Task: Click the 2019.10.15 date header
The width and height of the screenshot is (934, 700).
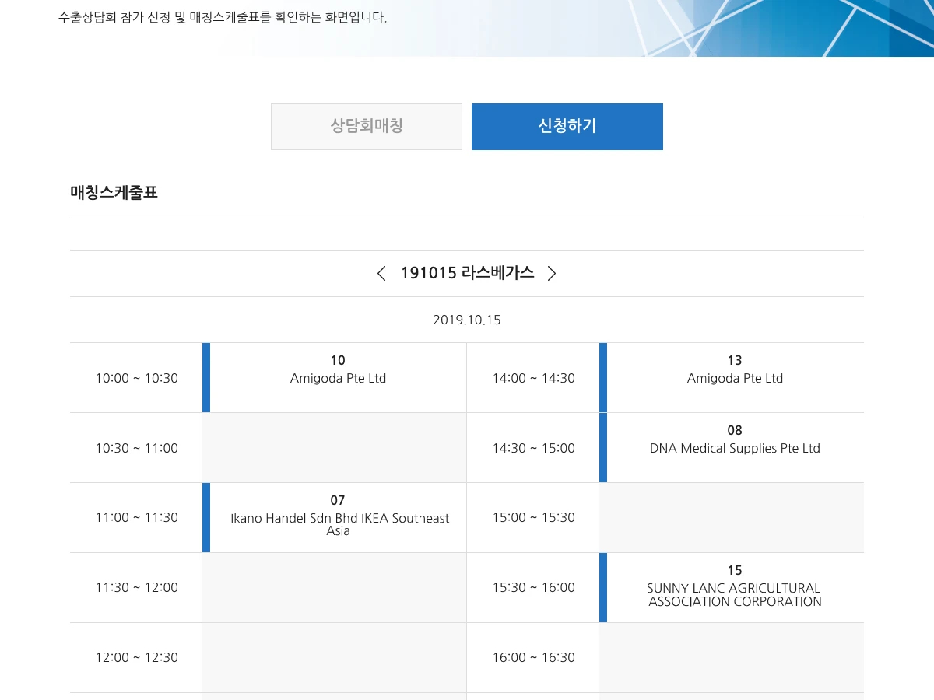Action: point(467,320)
